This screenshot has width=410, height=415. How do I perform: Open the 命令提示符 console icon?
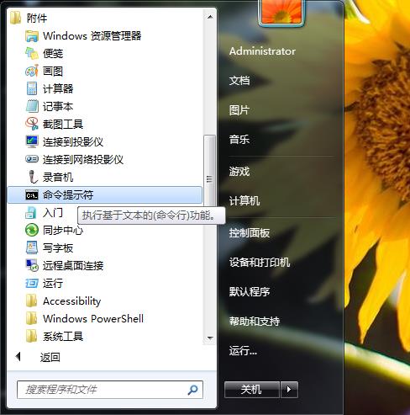point(32,195)
